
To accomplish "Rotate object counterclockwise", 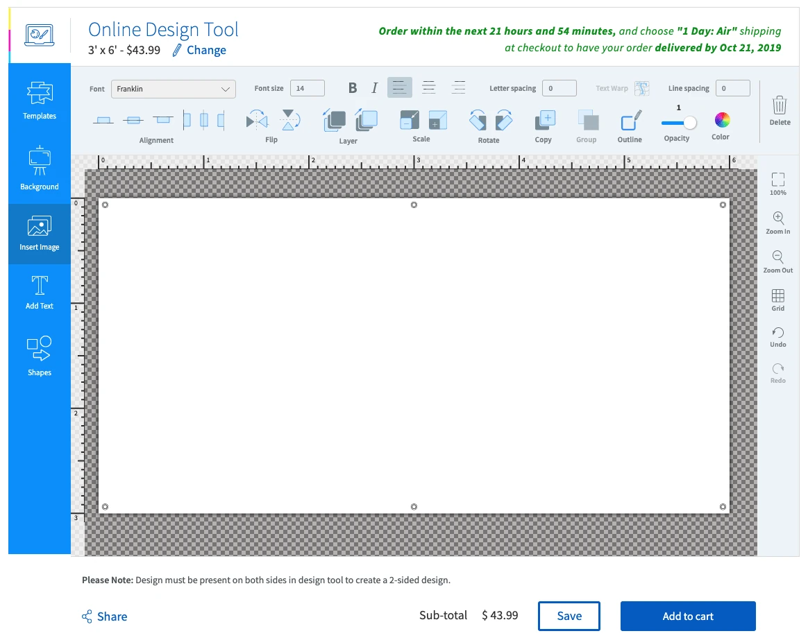I will 478,120.
